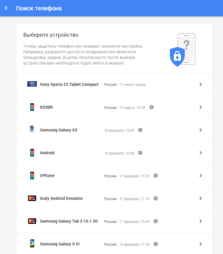Screen dimensions: 223x254
Task: Select the Samsung Galaxy S IV name
Action: point(60,244)
